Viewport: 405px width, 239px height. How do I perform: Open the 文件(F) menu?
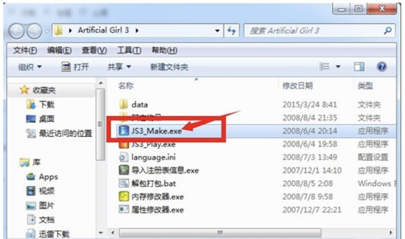click(x=25, y=50)
